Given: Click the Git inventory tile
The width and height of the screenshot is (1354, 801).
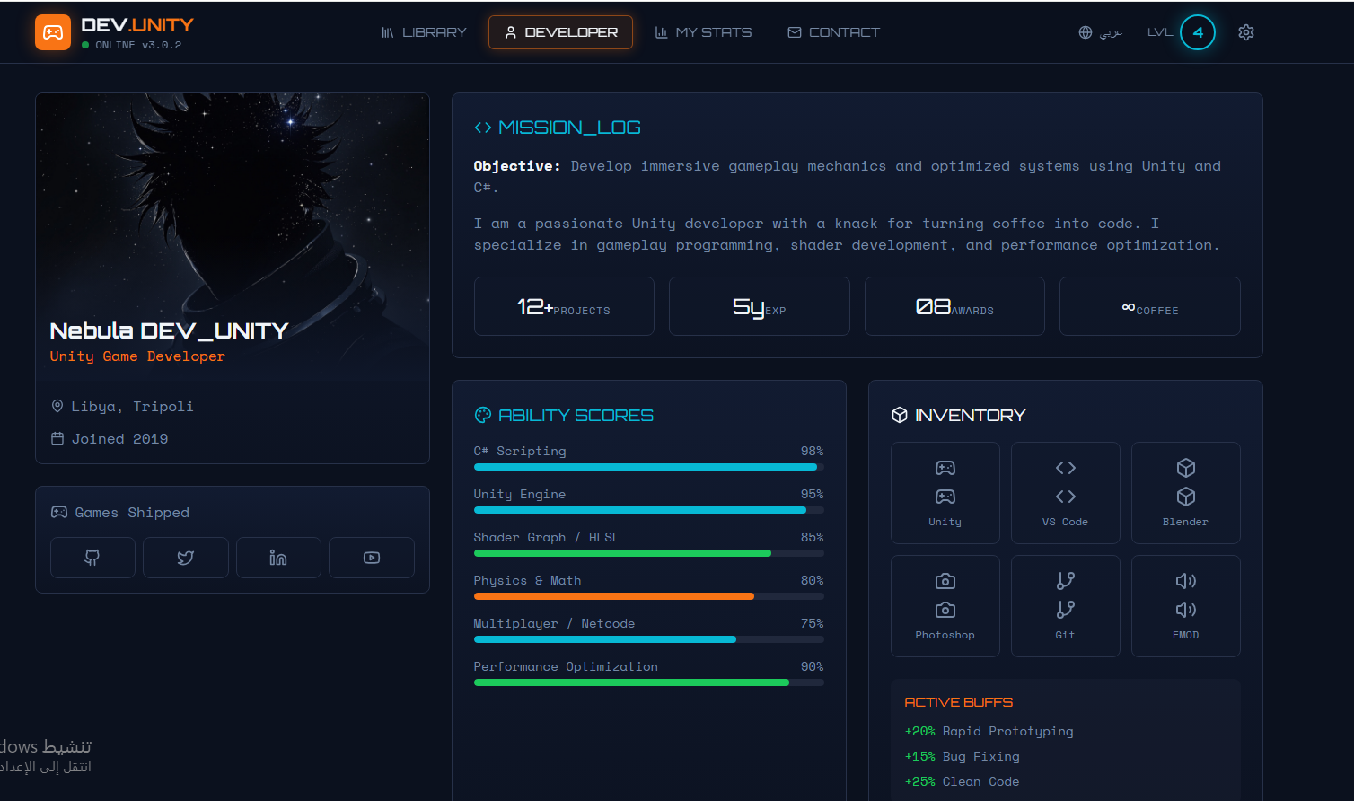Looking at the screenshot, I should 1065,606.
